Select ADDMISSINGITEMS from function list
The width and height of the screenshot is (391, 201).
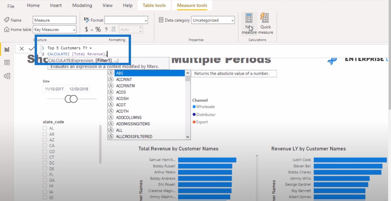click(133, 124)
